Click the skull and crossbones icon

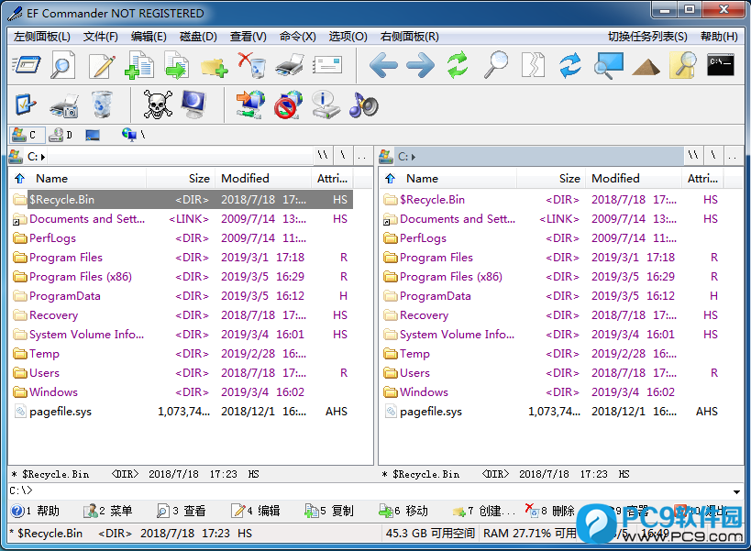pos(158,105)
